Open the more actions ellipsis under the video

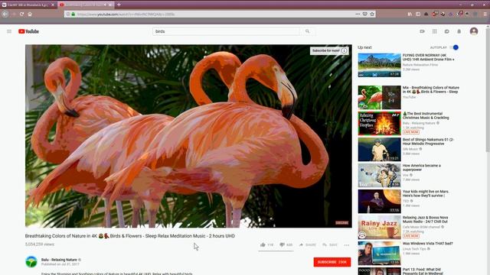(347, 245)
